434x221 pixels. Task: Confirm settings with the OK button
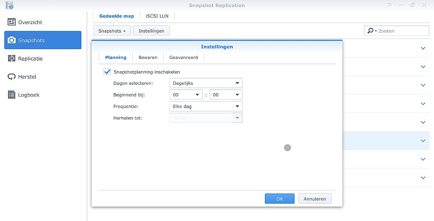[x=279, y=199]
